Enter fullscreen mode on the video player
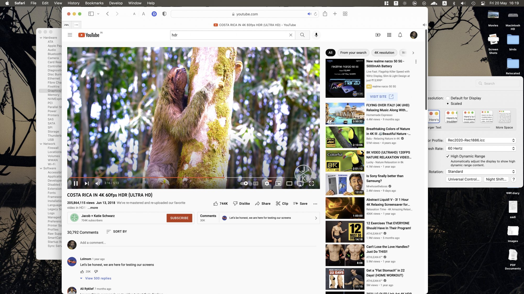Screen dimensions: 524x294 [311, 183]
